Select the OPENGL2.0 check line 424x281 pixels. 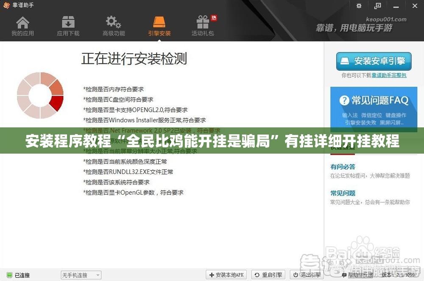(x=135, y=110)
